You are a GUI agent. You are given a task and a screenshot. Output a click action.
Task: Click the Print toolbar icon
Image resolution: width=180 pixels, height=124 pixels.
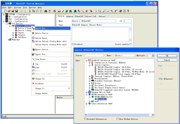click(21, 11)
